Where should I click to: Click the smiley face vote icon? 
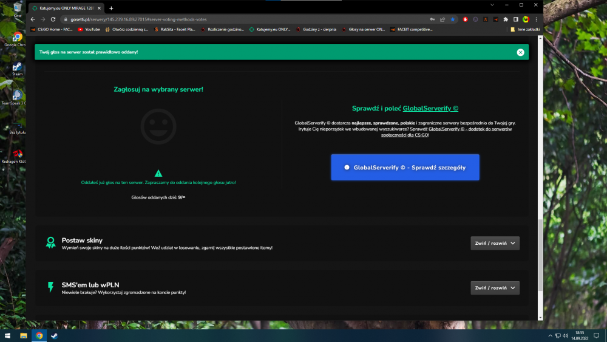[x=158, y=126]
